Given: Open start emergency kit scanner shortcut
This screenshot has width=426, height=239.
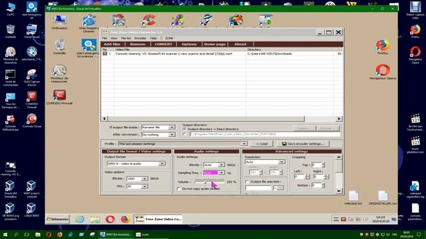Looking at the screenshot, I should click(89, 48).
